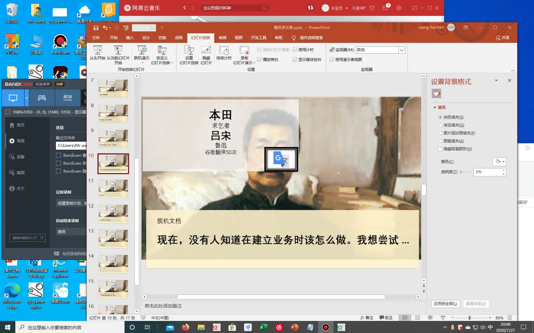Open Set Up Slide Show (设置幻灯片放映)
The width and height of the screenshot is (534, 333).
(x=189, y=55)
